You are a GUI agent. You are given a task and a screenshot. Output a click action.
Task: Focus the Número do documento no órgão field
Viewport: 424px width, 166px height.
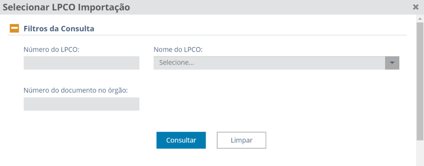pyautogui.click(x=81, y=104)
